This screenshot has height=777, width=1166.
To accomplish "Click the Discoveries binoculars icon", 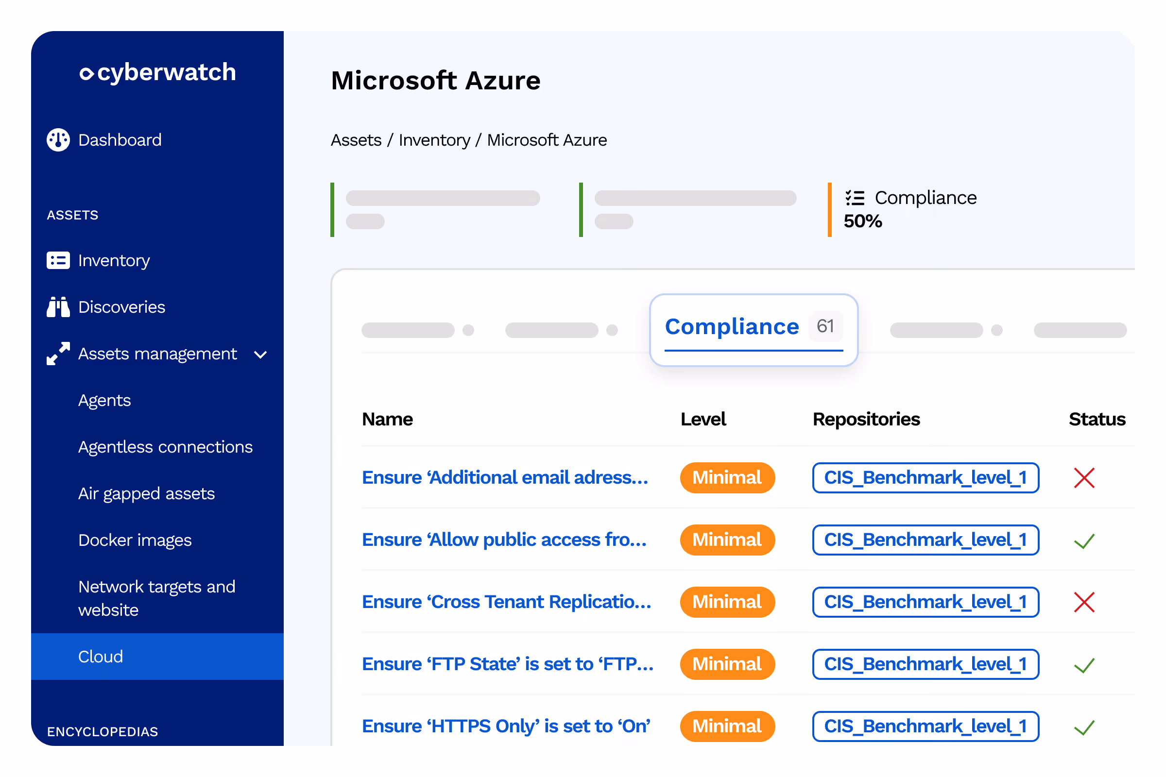I will 58,307.
